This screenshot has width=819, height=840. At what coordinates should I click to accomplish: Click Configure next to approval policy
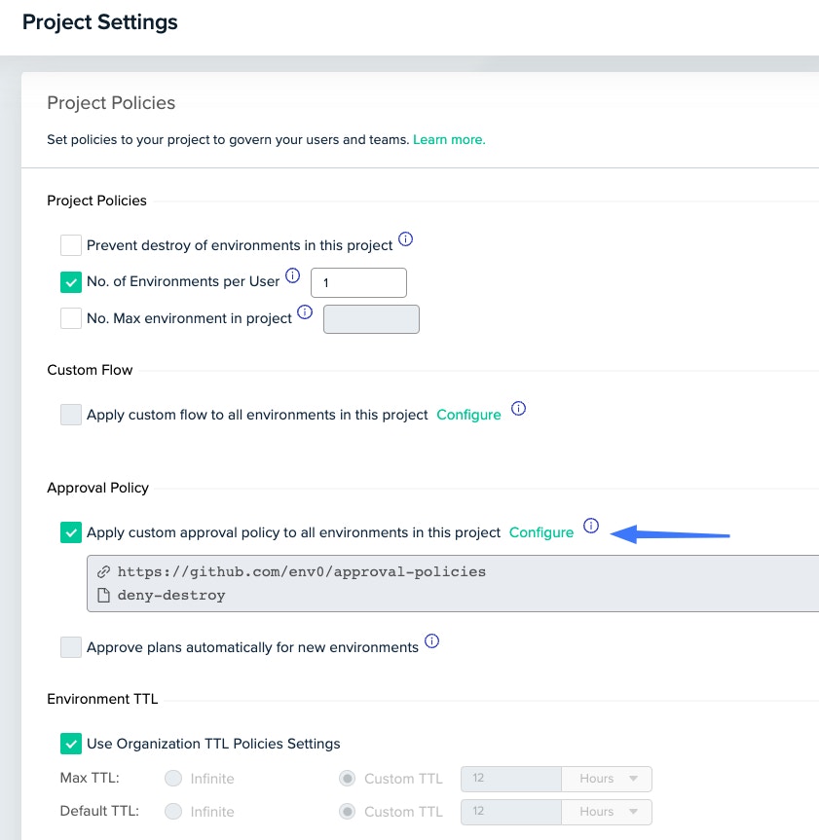tap(541, 532)
